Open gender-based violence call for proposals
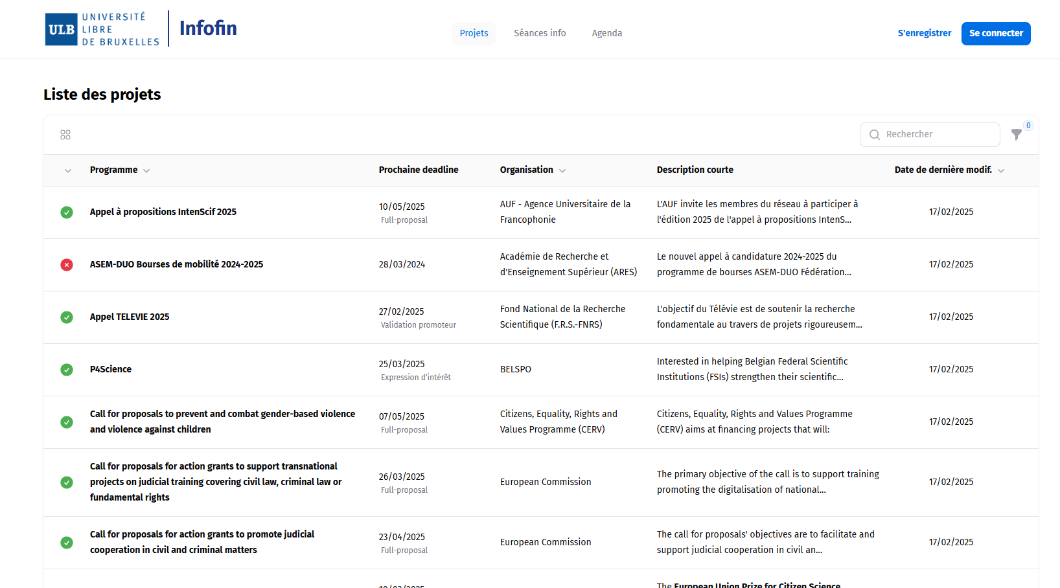 tap(223, 422)
